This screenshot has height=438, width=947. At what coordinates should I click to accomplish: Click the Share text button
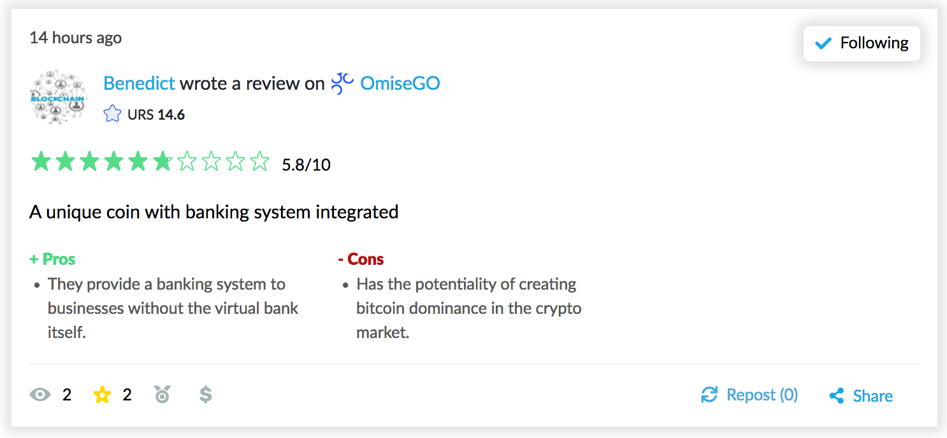[x=872, y=396]
